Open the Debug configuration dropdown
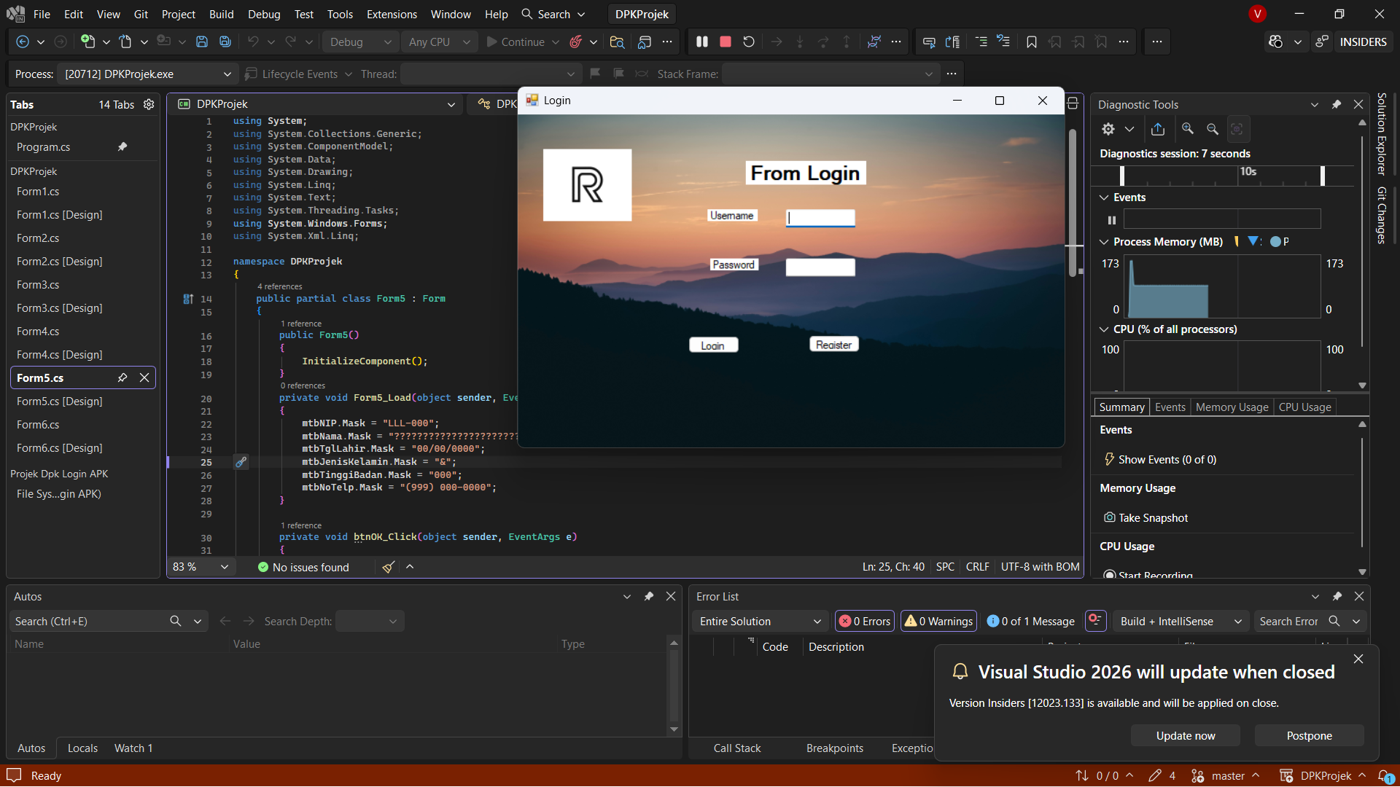 click(x=360, y=42)
